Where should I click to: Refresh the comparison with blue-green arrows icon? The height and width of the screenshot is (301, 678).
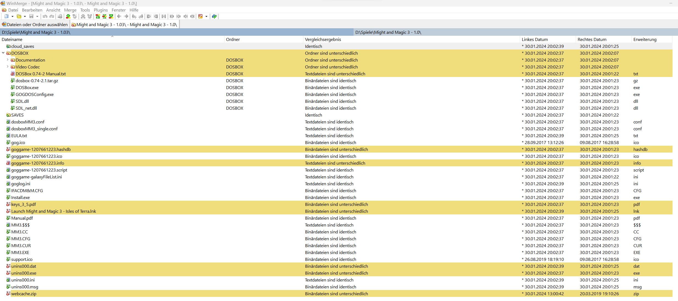(x=214, y=16)
